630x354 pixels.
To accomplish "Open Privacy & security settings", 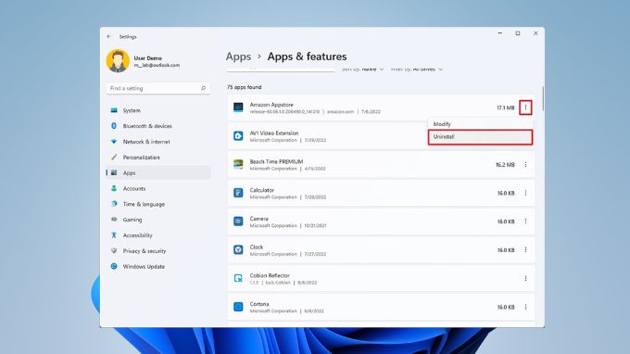I will click(158, 251).
